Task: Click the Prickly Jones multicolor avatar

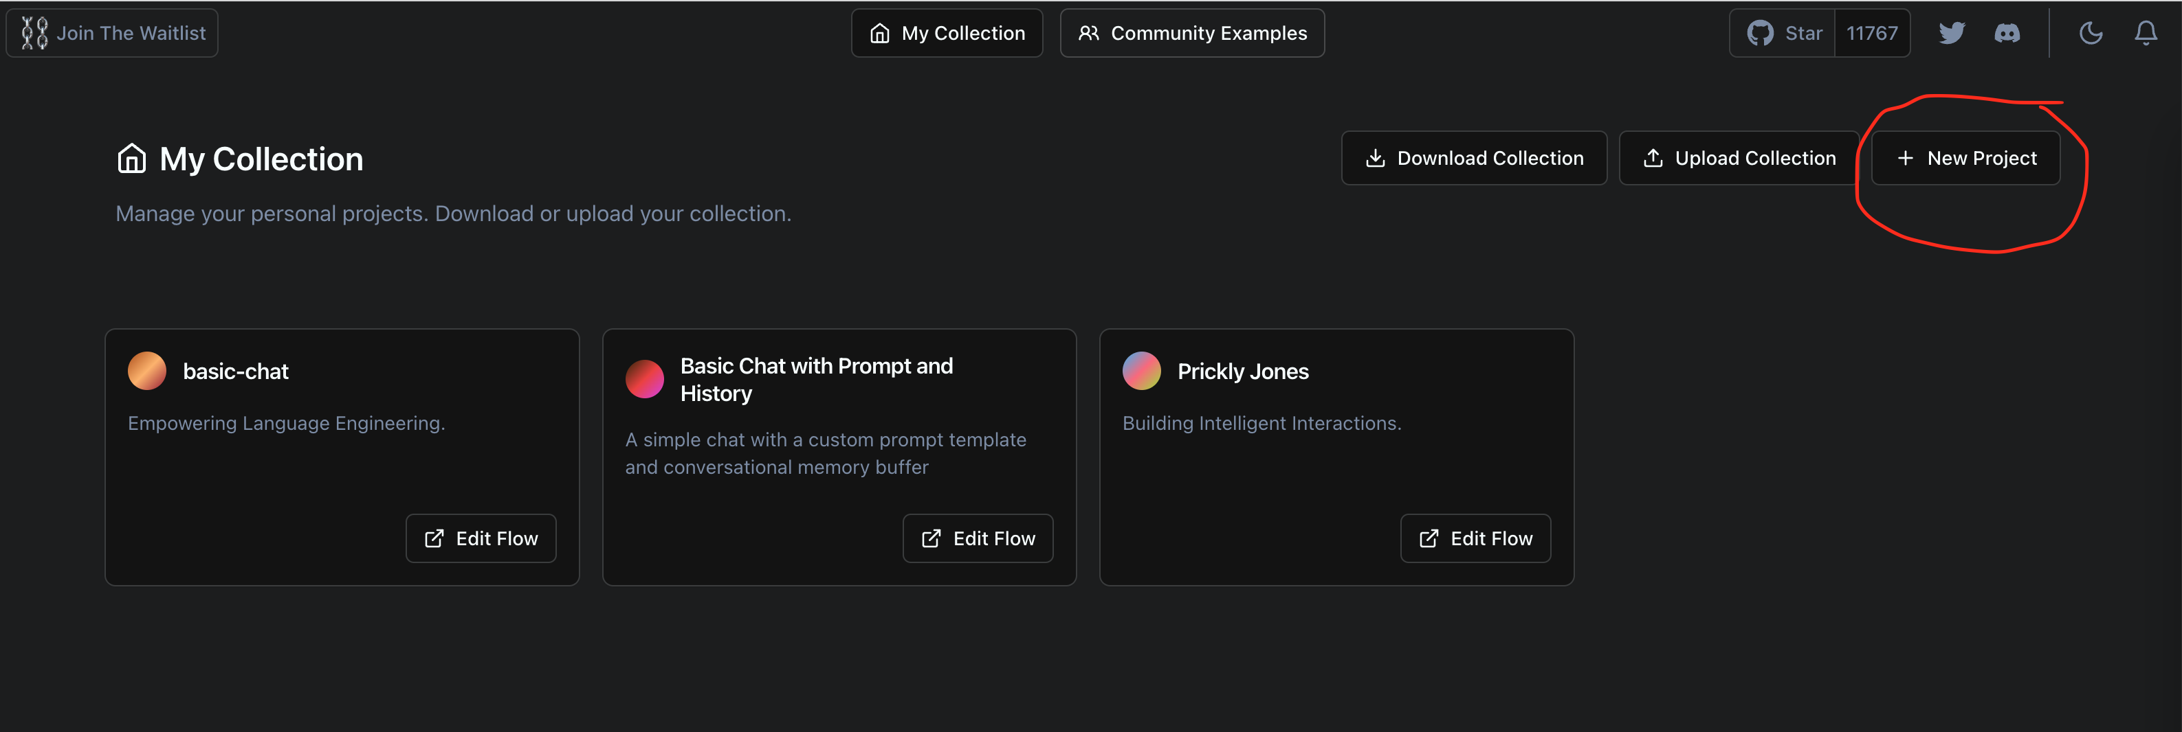Action: click(1141, 371)
